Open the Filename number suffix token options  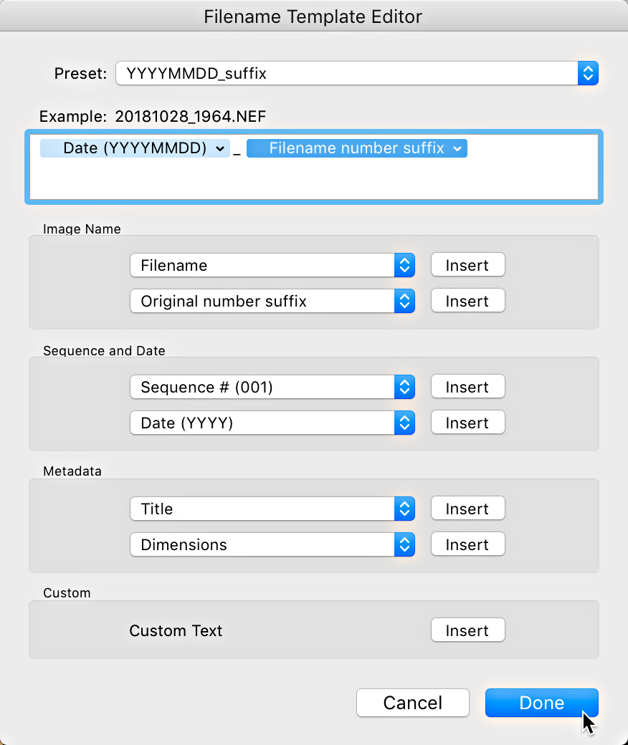coord(458,148)
